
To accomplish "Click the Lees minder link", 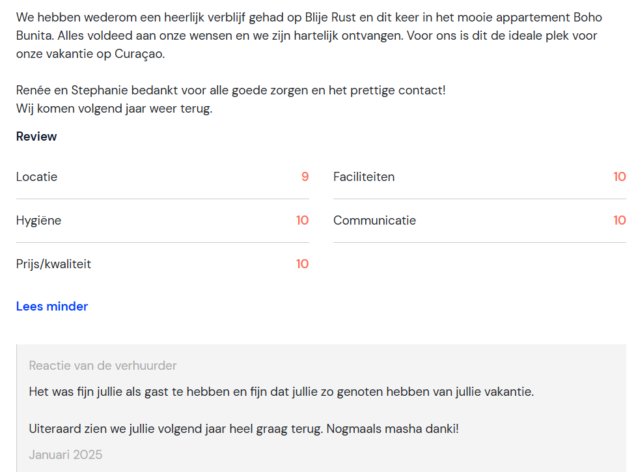I will [52, 306].
